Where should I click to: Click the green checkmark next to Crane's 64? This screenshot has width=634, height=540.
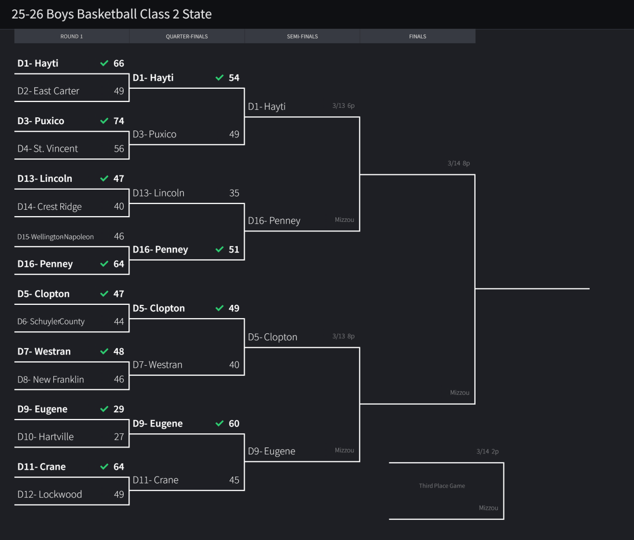click(x=104, y=467)
